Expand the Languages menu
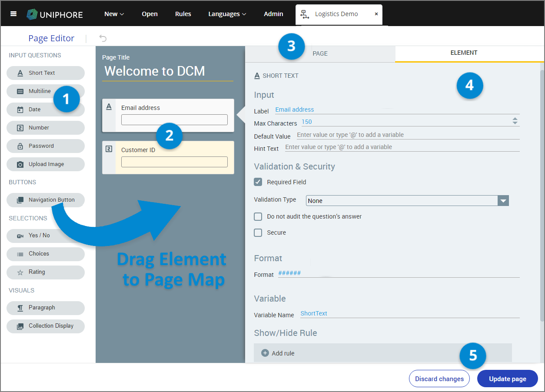Image resolution: width=545 pixels, height=392 pixels. pos(227,14)
